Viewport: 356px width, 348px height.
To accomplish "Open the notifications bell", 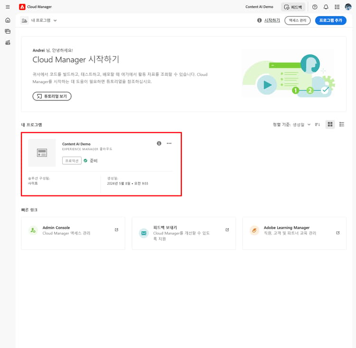I will (x=326, y=7).
